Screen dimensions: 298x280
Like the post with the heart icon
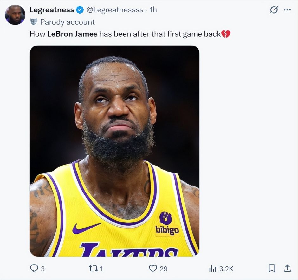(x=153, y=268)
